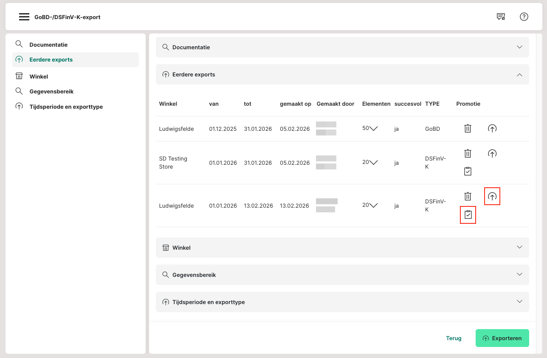Click the Exporteren button
This screenshot has height=358, width=547.
(x=502, y=338)
